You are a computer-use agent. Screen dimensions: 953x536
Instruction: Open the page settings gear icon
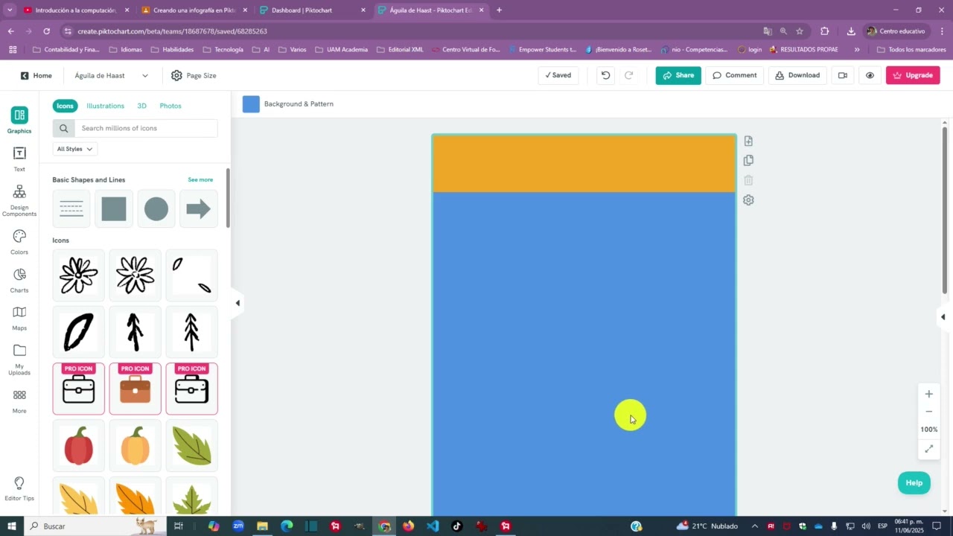coord(748,200)
